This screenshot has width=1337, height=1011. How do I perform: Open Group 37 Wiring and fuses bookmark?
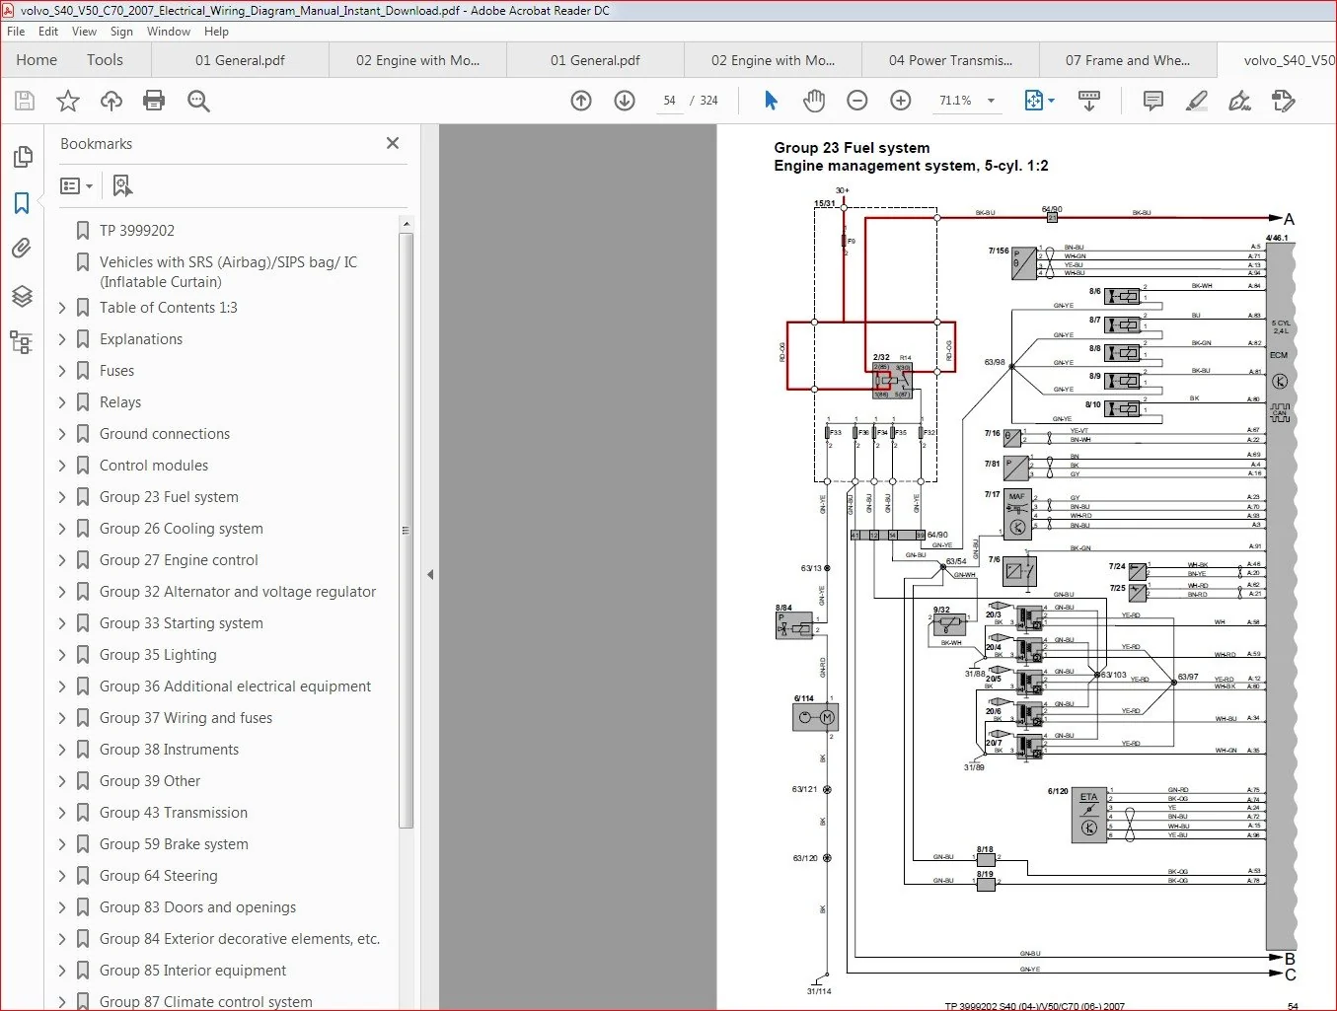186,718
